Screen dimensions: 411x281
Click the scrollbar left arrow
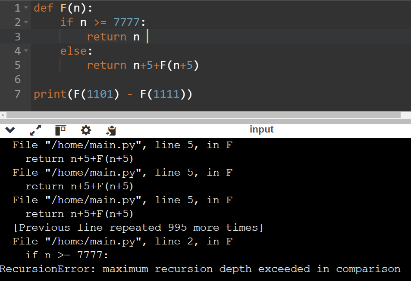(3, 115)
